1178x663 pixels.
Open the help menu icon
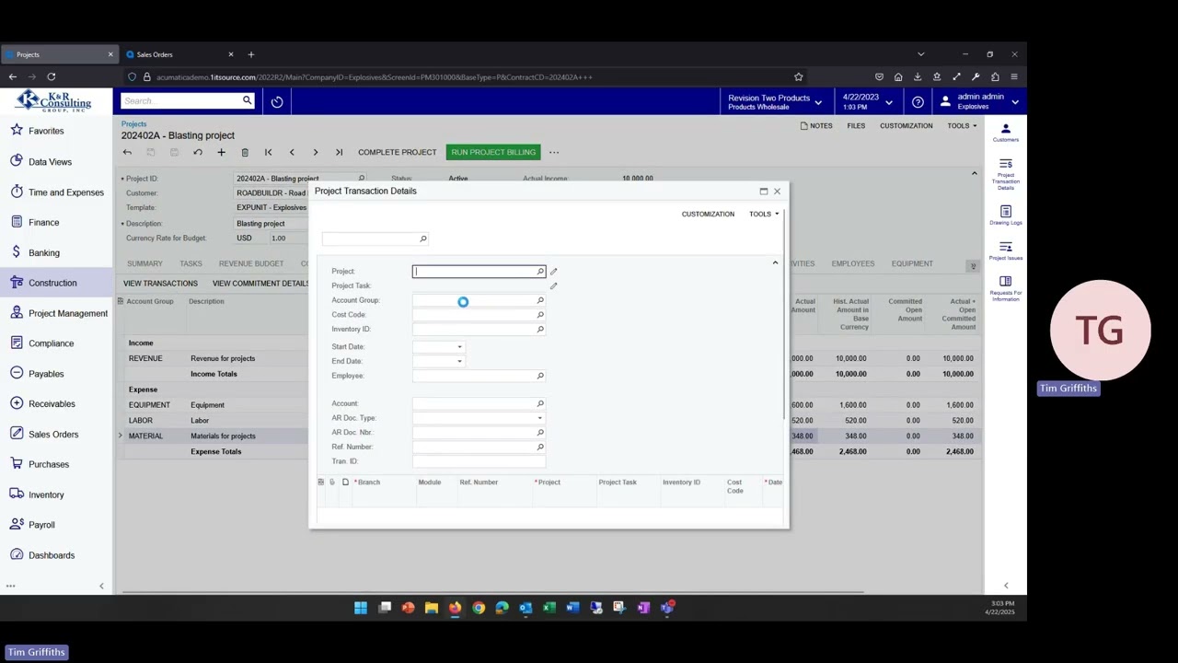point(918,101)
